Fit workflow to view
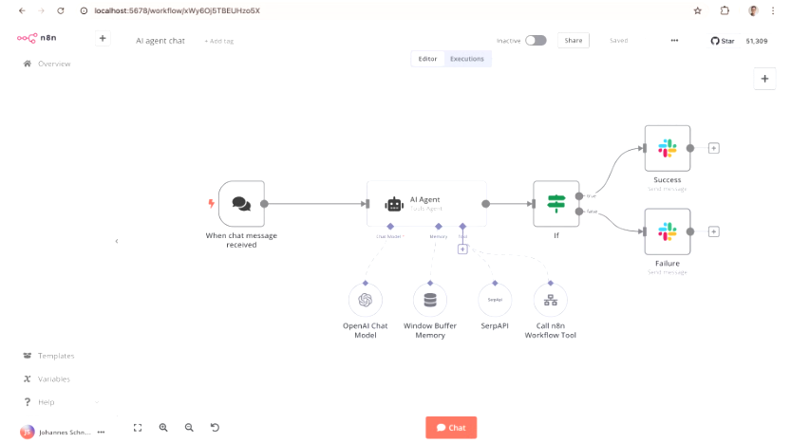This screenshot has height=443, width=791. click(138, 428)
